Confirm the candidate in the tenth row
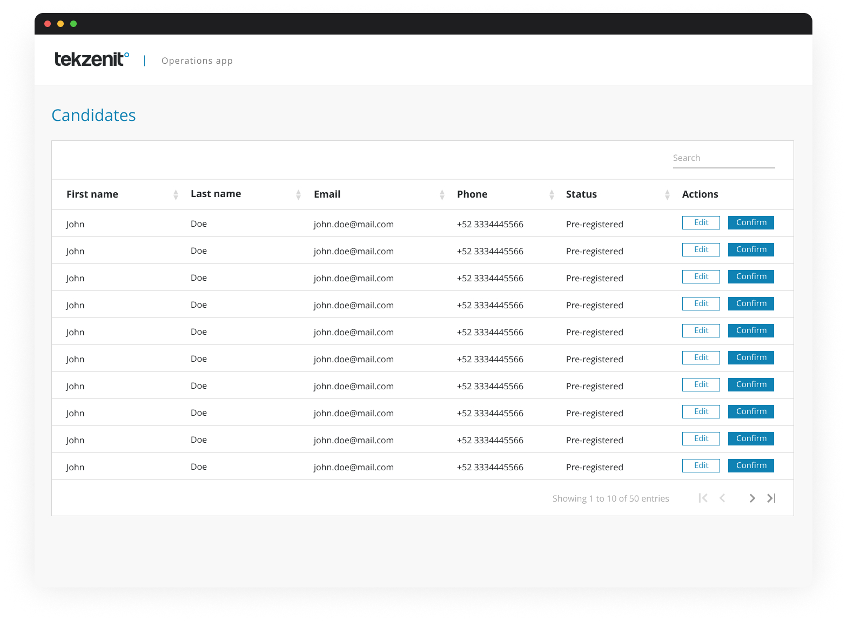Image resolution: width=847 pixels, height=622 pixels. (x=751, y=465)
